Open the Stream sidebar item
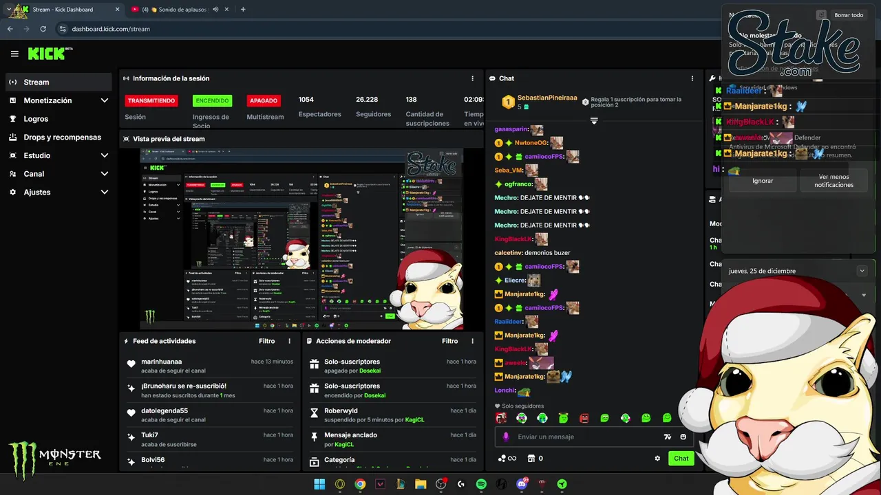The image size is (881, 495). pyautogui.click(x=59, y=82)
